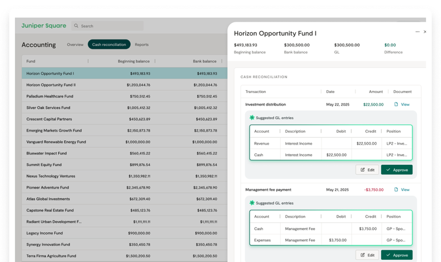The height and width of the screenshot is (262, 441).
Task: Click the -$3,750.00 transaction amount
Action: [374, 190]
